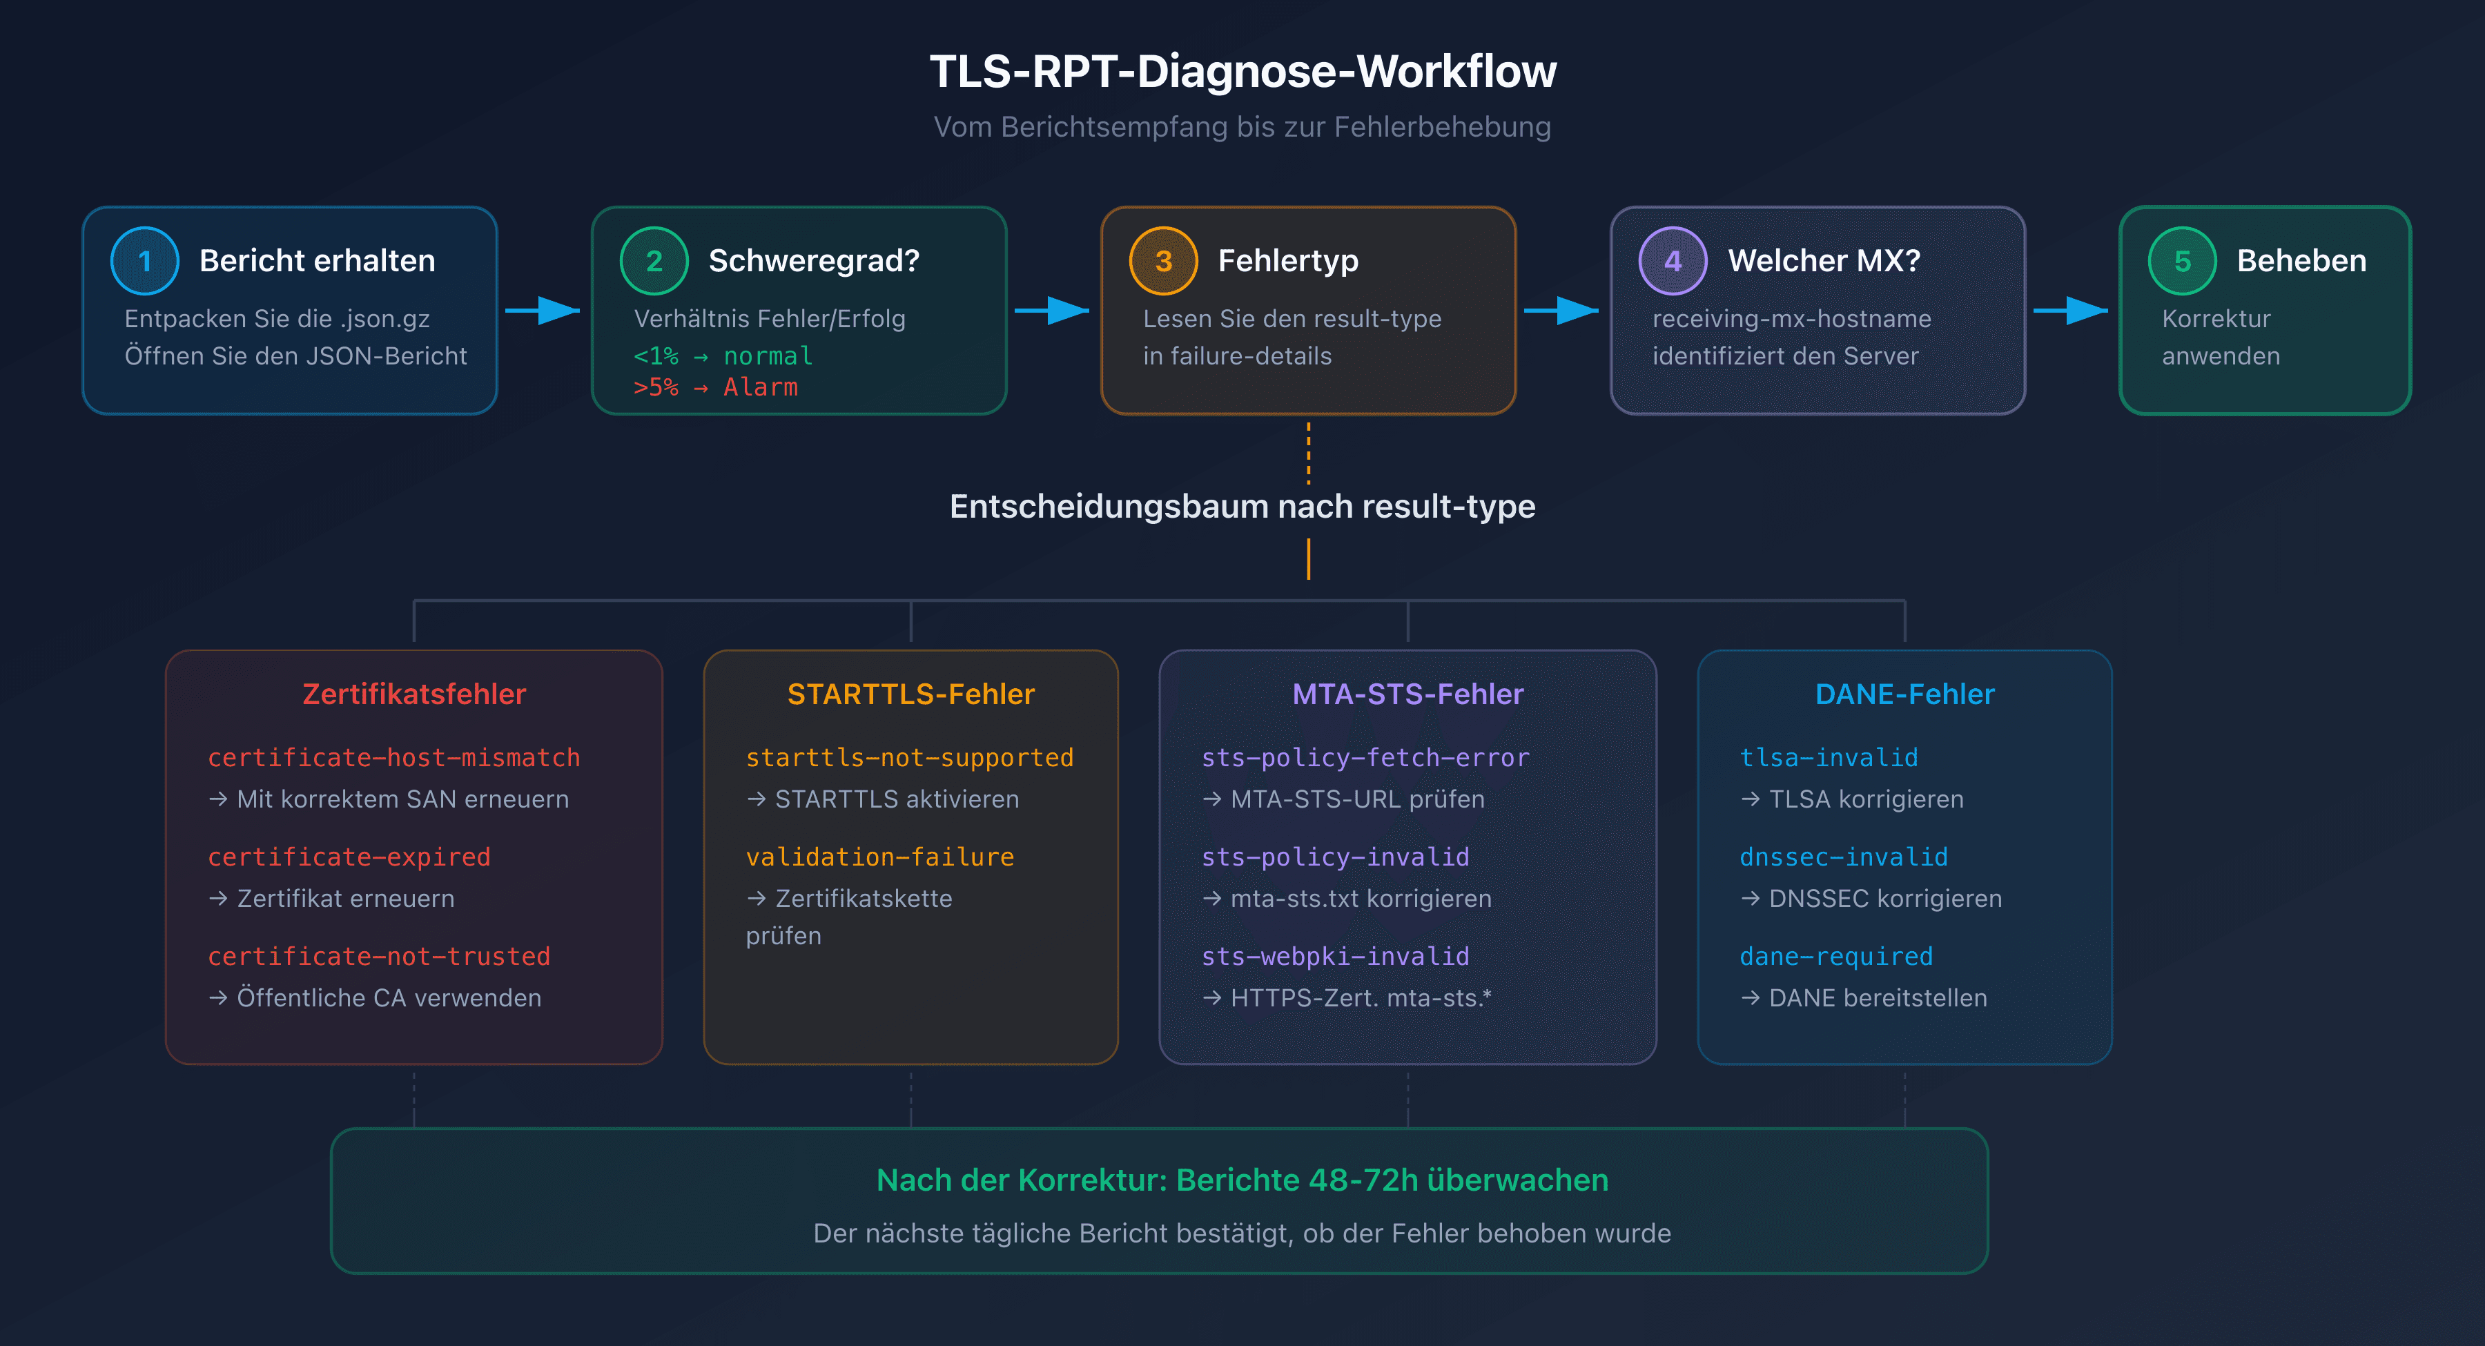Select the green step 2 circle on Schweregrad card
Viewport: 2485px width, 1346px height.
pyautogui.click(x=654, y=260)
